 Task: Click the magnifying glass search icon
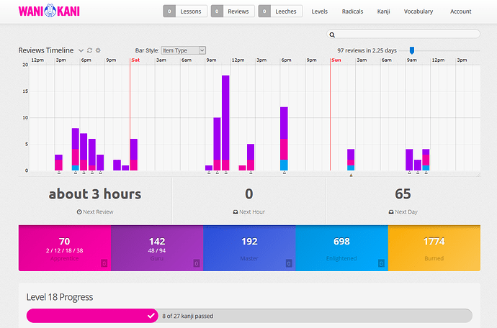332,35
